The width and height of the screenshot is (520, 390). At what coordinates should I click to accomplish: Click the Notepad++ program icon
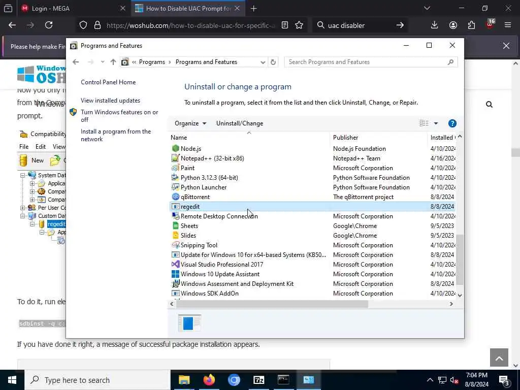tap(175, 158)
